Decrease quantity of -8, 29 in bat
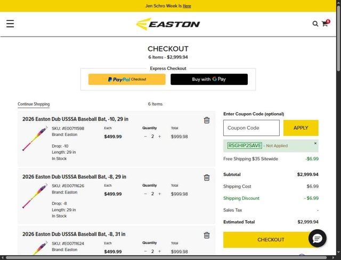 point(145,194)
